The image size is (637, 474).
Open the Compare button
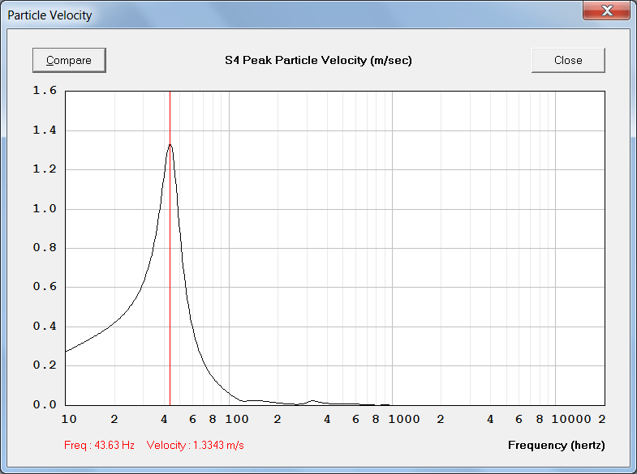tap(69, 61)
